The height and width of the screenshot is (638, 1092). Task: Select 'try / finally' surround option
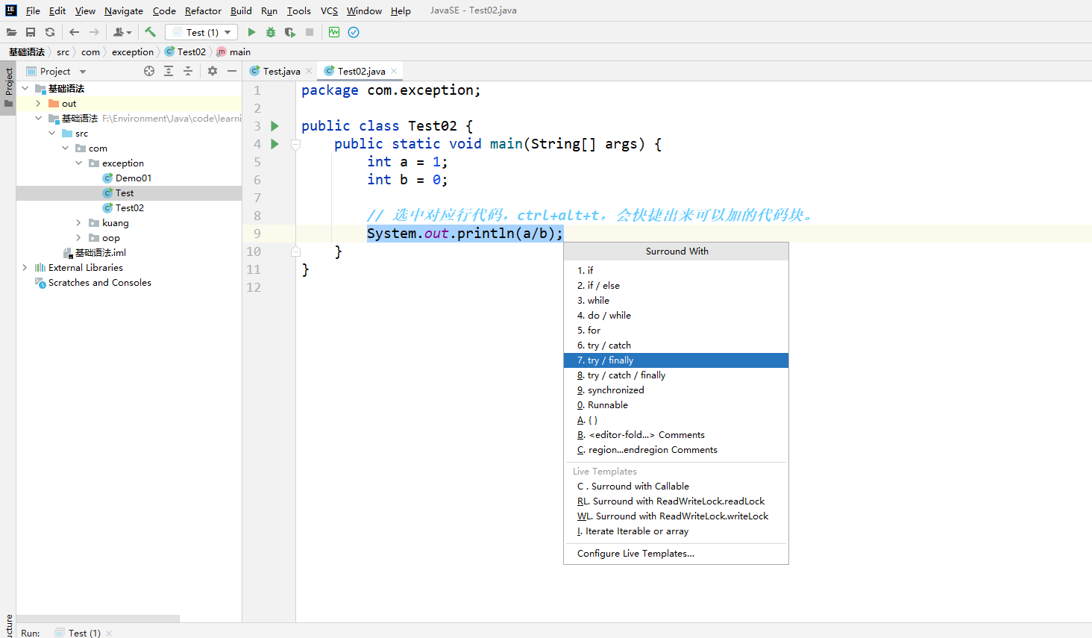click(676, 360)
